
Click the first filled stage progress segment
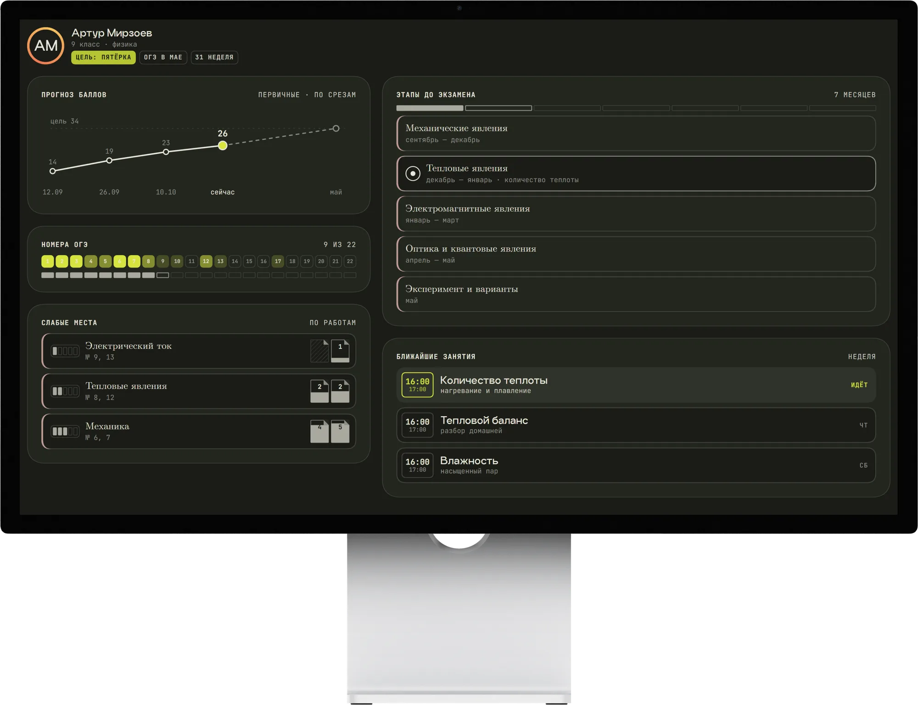tap(430, 108)
